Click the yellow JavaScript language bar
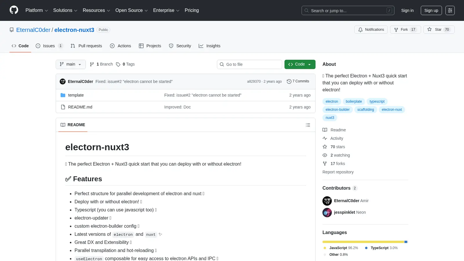The height and width of the screenshot is (261, 464). coord(363,242)
